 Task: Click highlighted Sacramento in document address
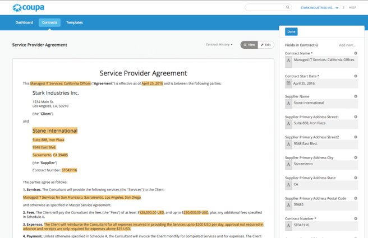pyautogui.click(x=42, y=155)
